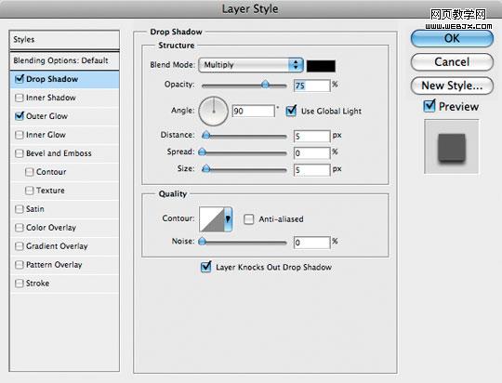The image size is (502, 383).
Task: Click the New Style... button
Action: click(452, 86)
